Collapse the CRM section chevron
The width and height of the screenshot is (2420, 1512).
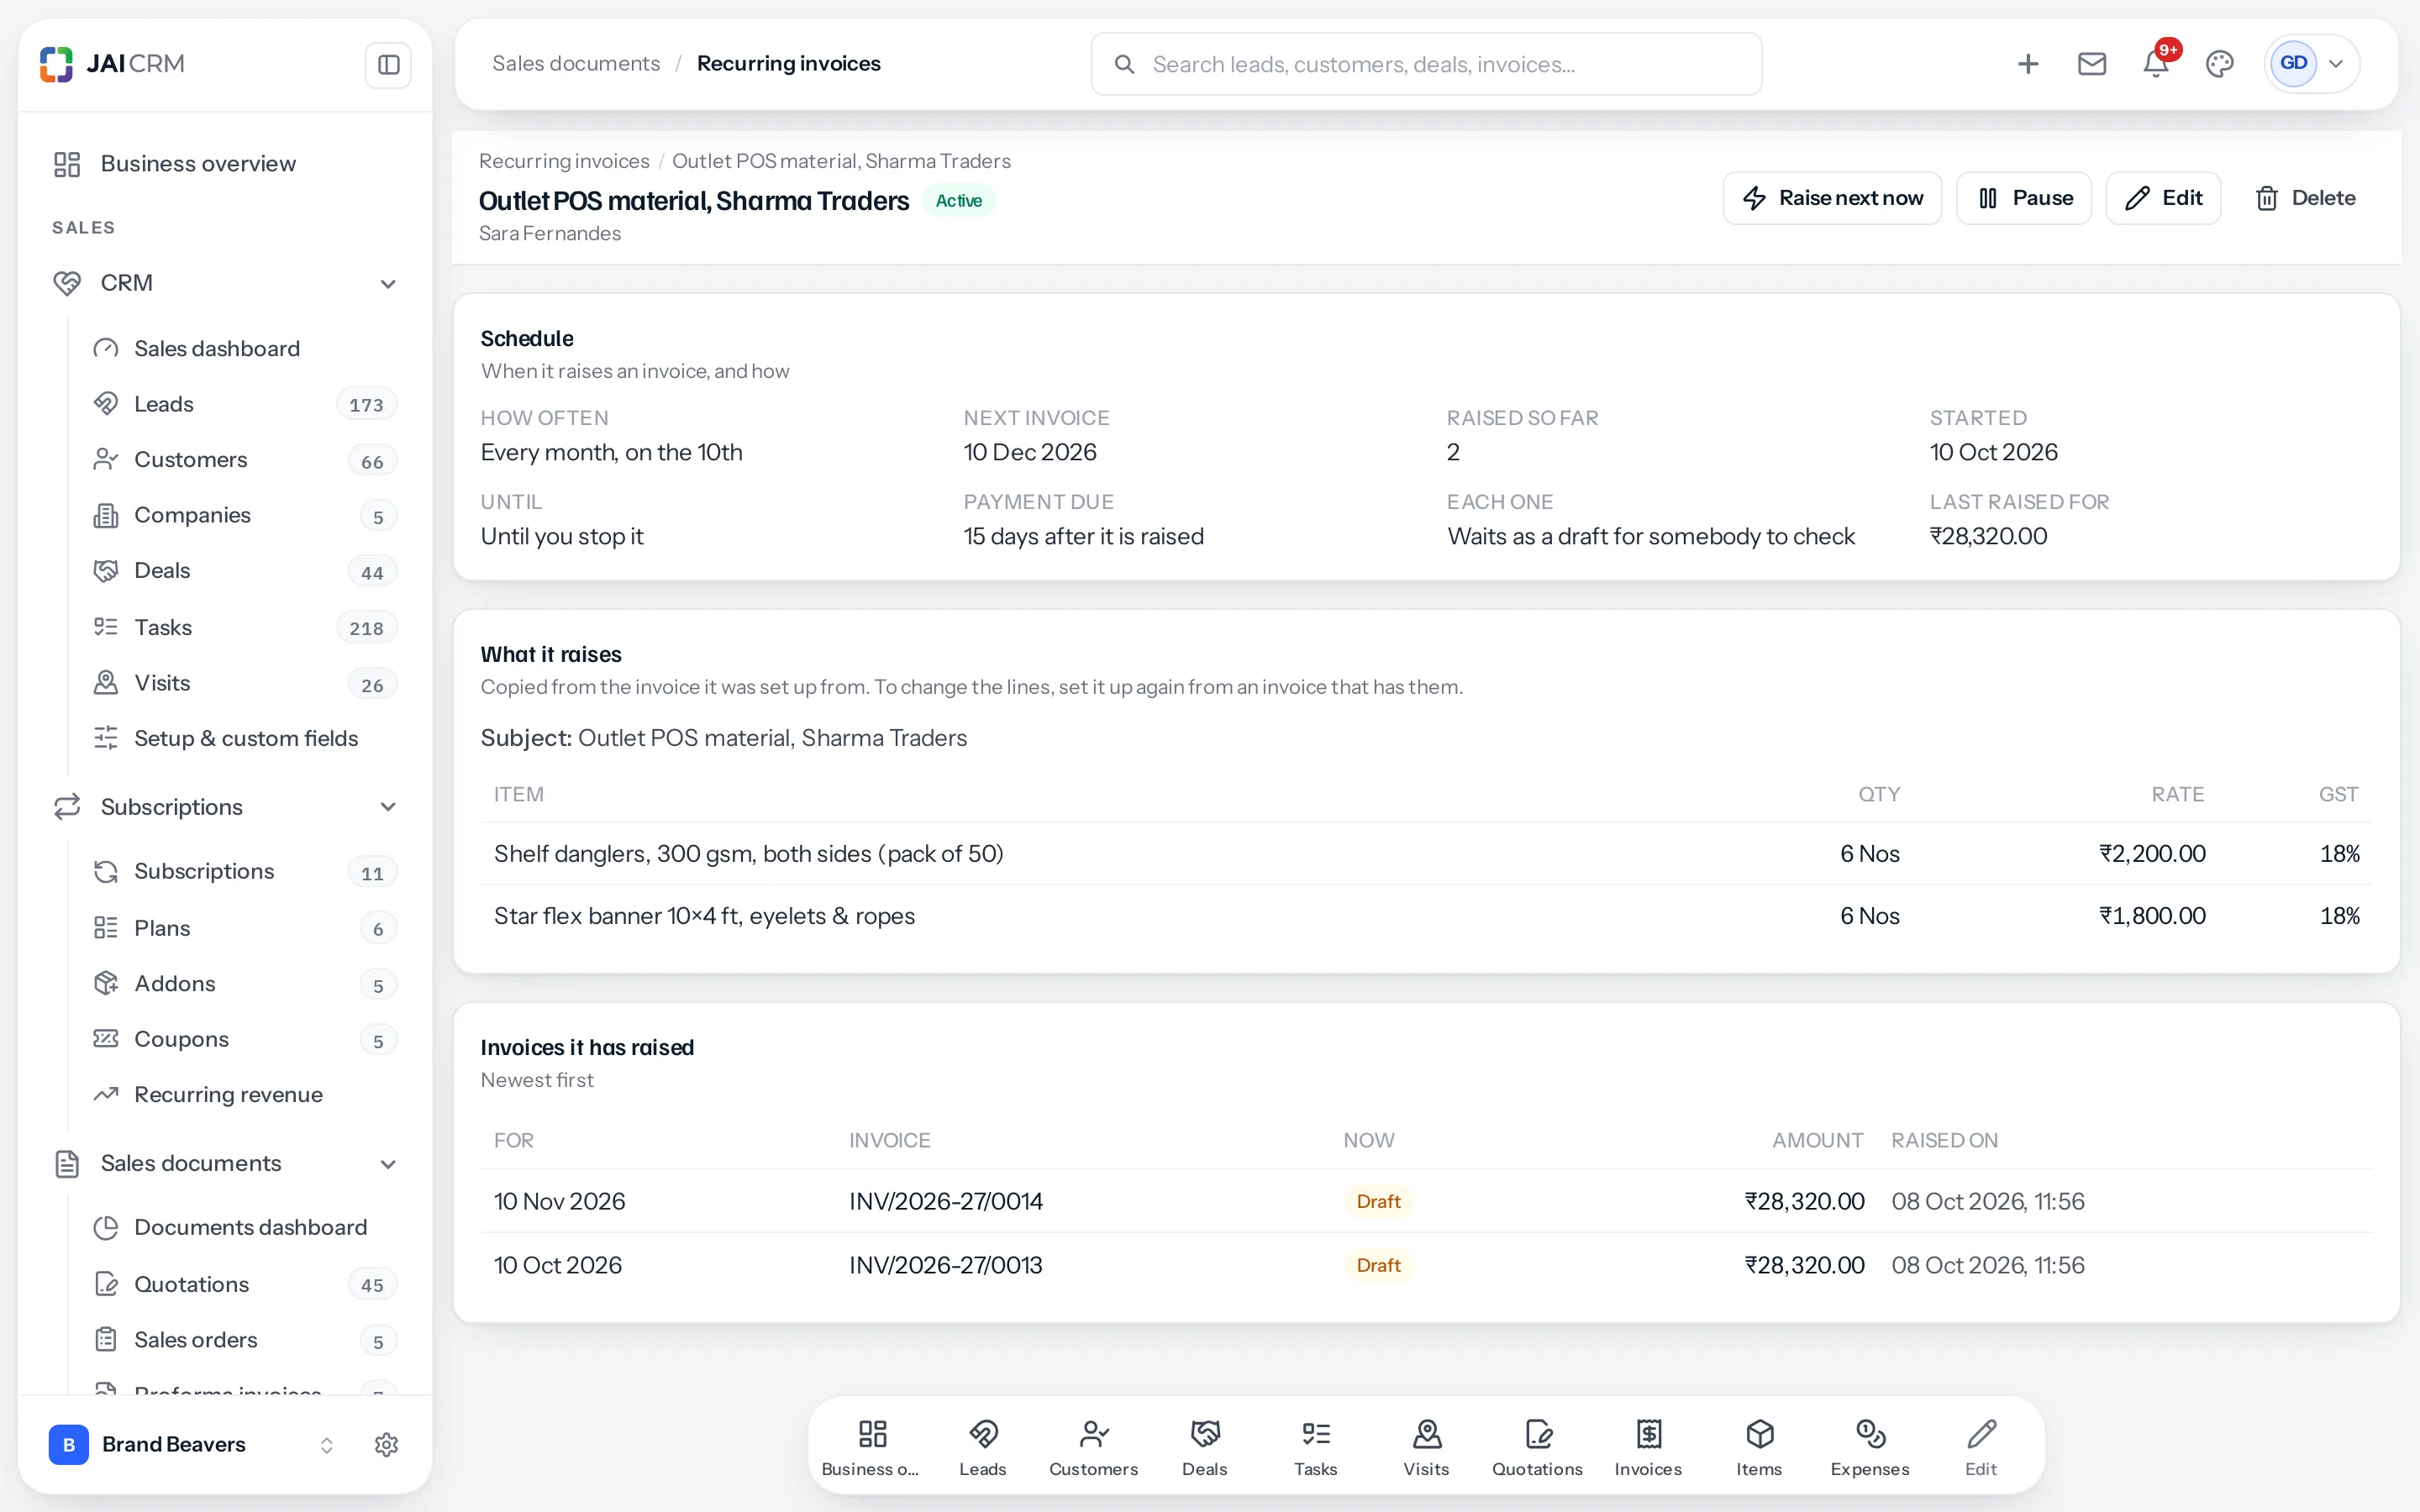click(388, 284)
